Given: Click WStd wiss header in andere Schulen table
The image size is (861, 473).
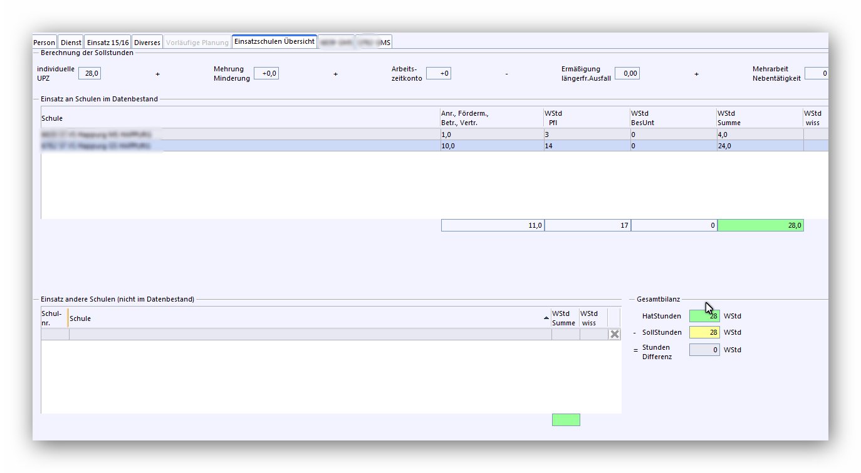Looking at the screenshot, I should [593, 318].
